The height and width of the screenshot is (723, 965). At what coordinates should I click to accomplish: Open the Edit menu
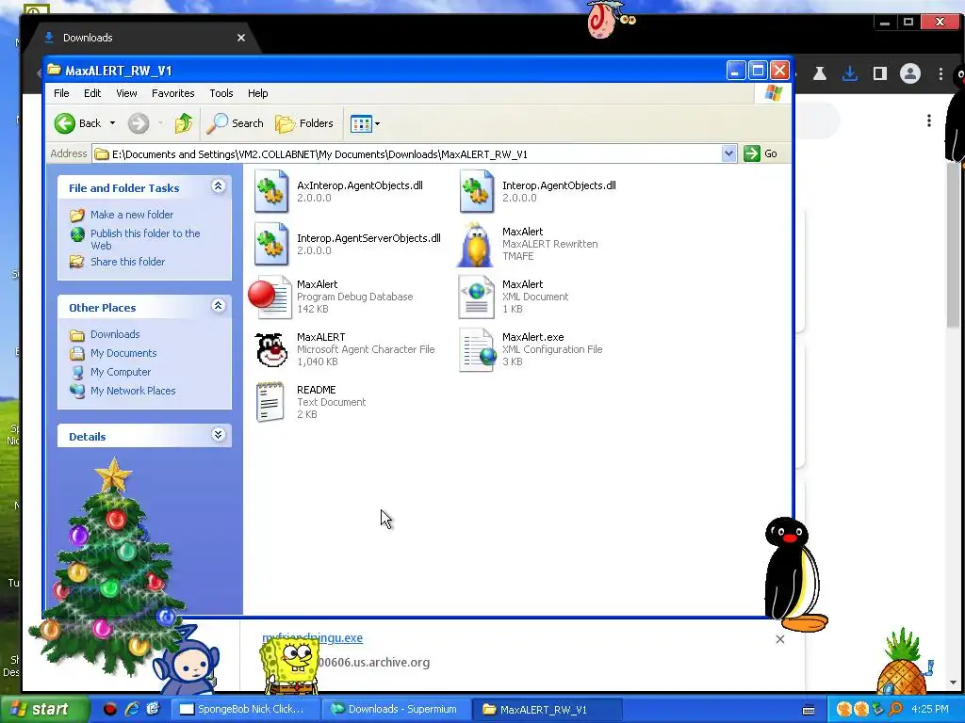(x=92, y=93)
